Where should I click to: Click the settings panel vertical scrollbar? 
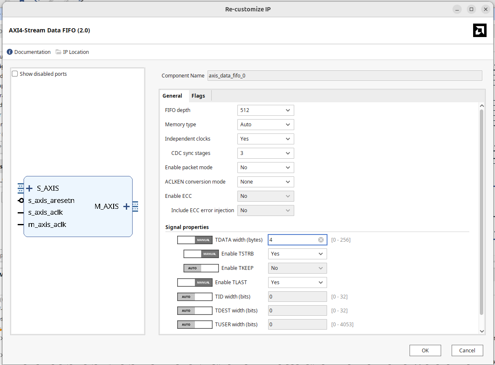click(x=482, y=210)
